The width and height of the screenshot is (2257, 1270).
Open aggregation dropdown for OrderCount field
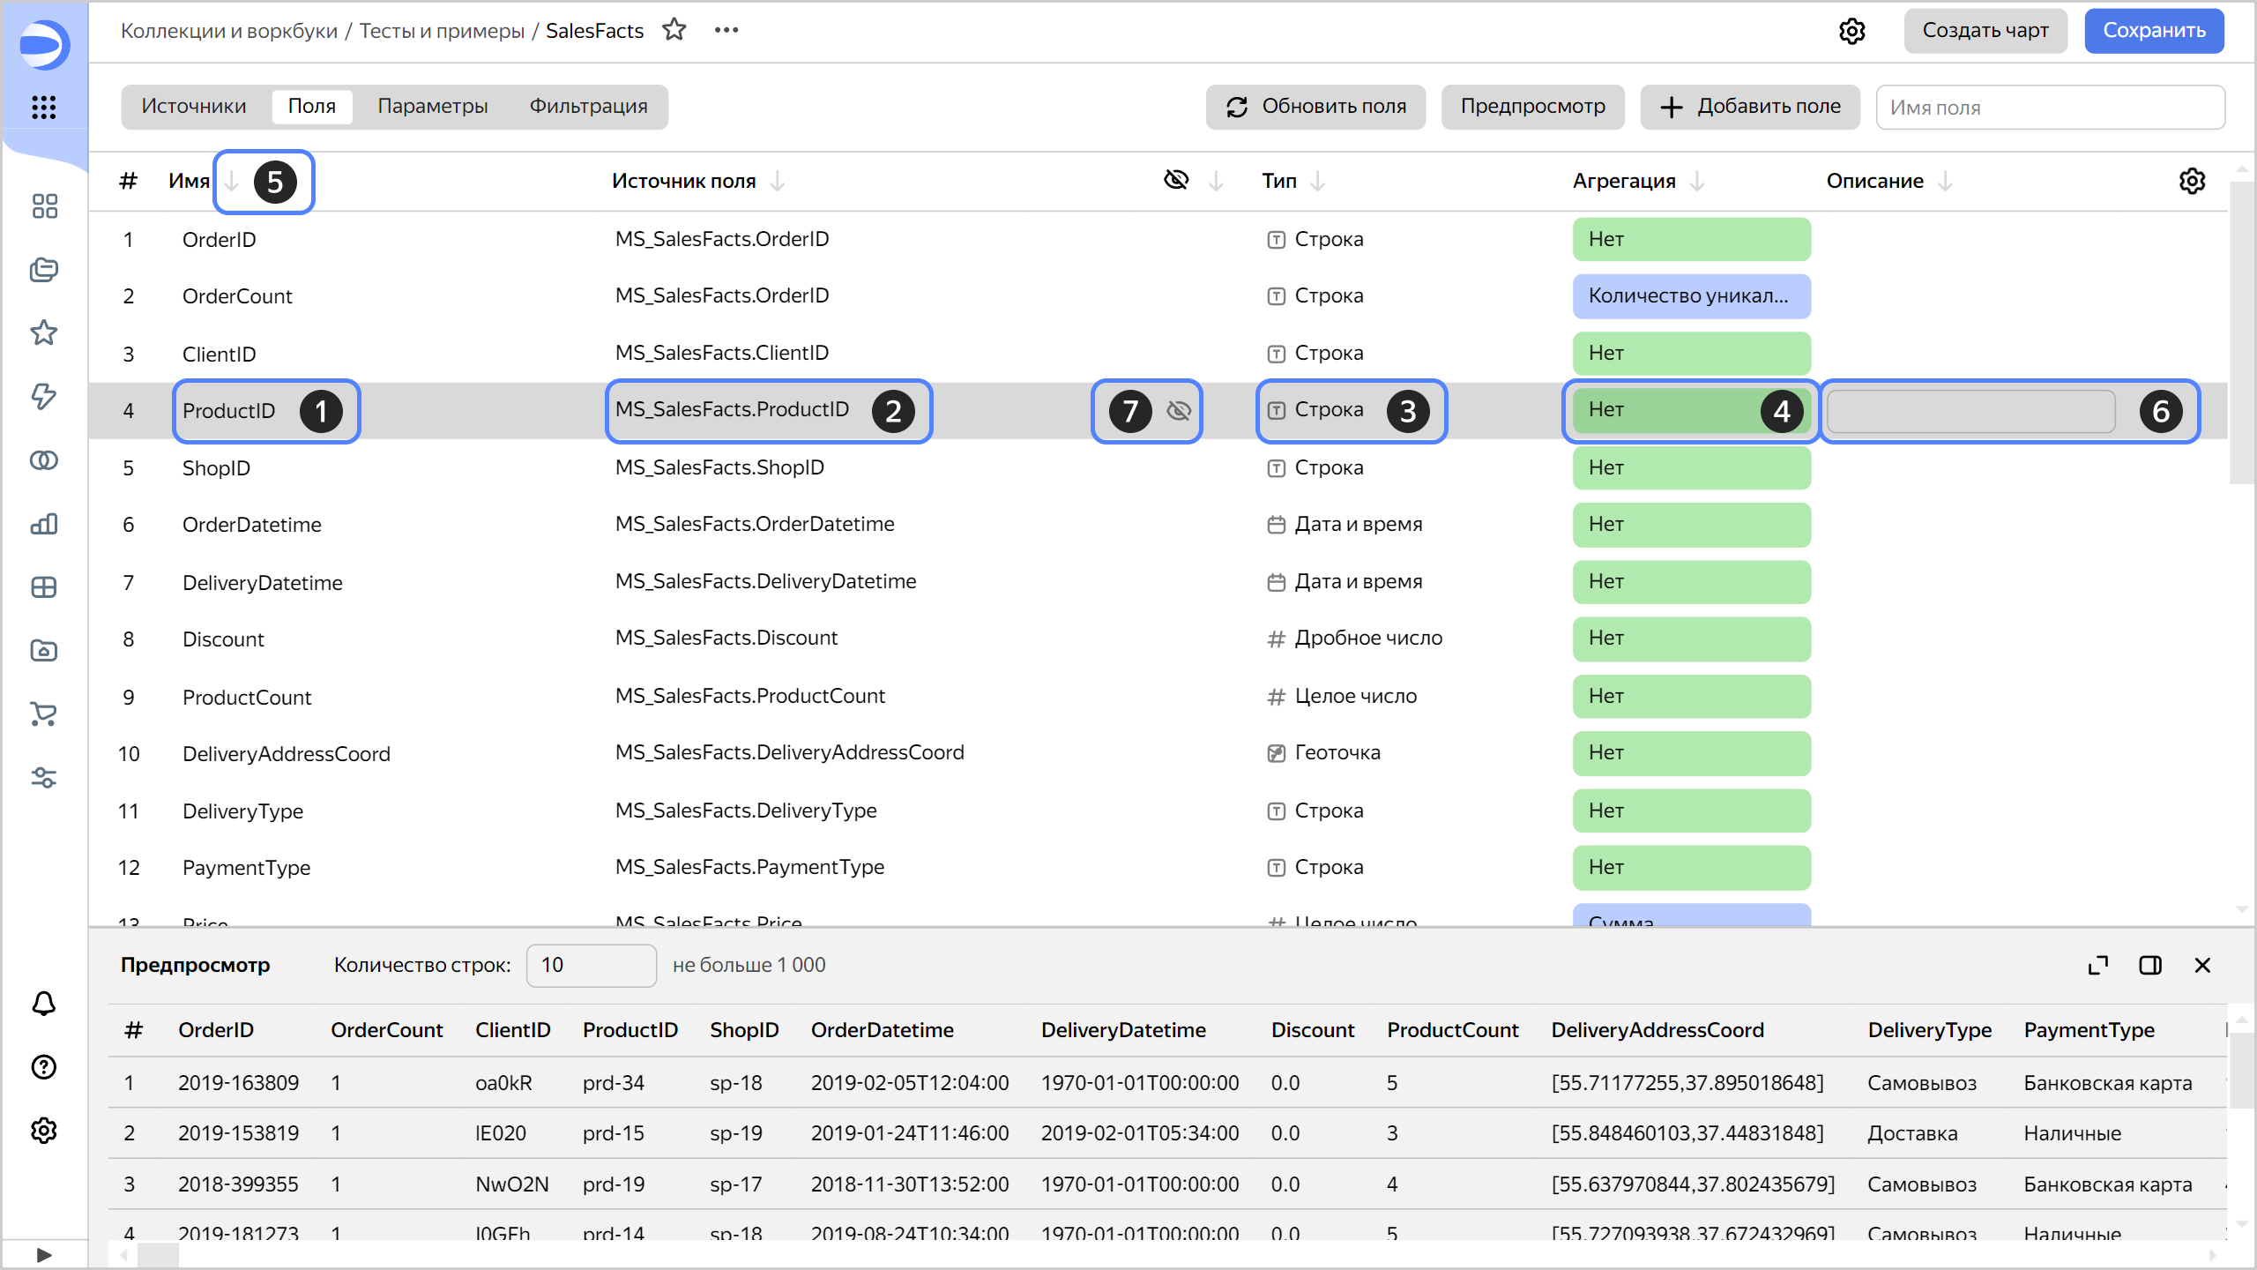click(x=1691, y=296)
